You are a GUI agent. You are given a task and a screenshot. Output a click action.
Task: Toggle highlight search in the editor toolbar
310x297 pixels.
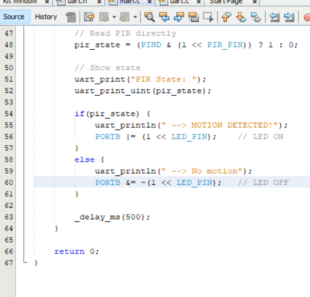193,17
